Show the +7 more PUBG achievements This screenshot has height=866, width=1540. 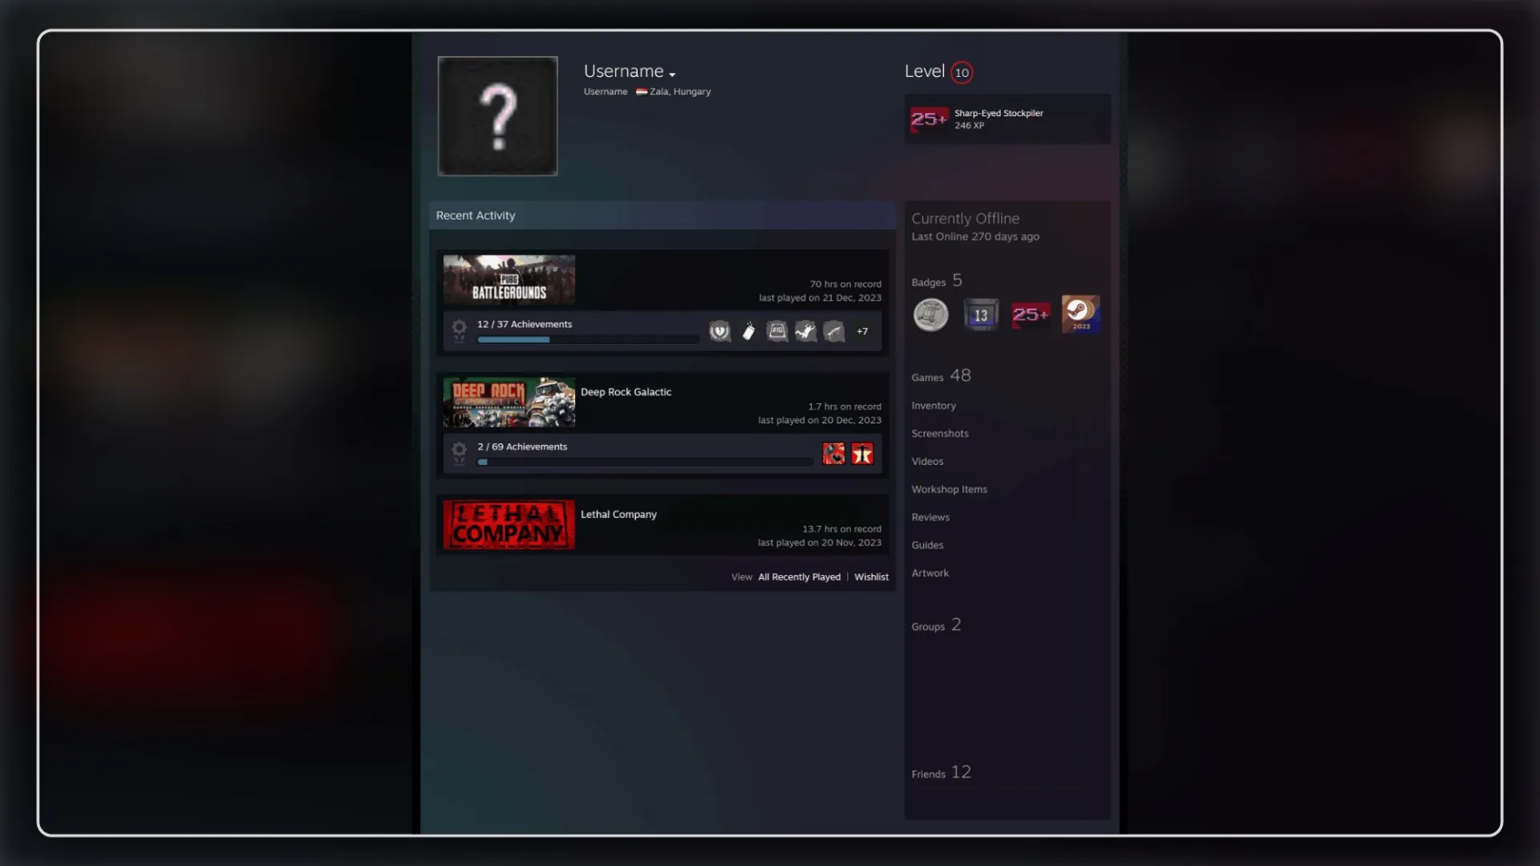tap(862, 331)
